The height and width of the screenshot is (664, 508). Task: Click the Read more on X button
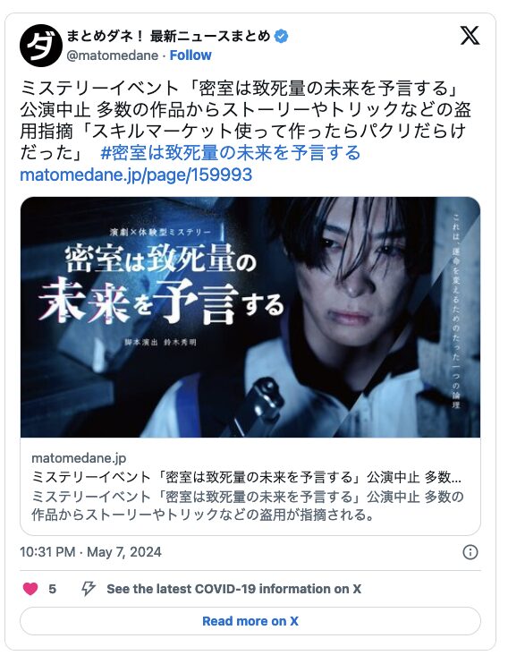pos(250,621)
